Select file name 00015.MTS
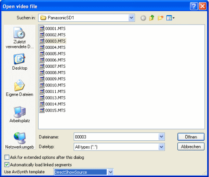 (55, 111)
